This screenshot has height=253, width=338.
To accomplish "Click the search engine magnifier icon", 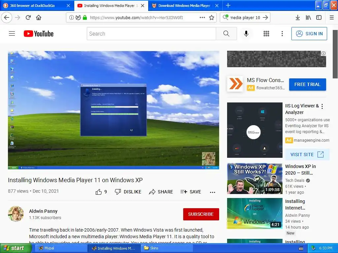I will (x=225, y=17).
